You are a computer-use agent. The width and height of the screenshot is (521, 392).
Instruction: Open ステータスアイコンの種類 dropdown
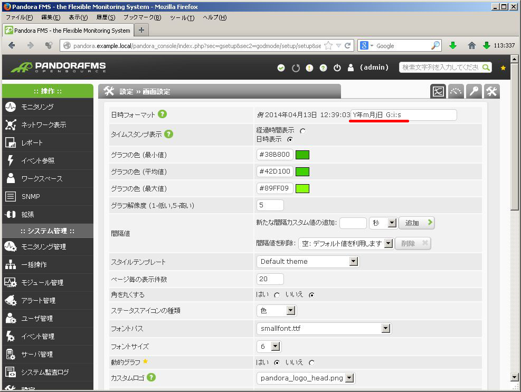pos(277,311)
